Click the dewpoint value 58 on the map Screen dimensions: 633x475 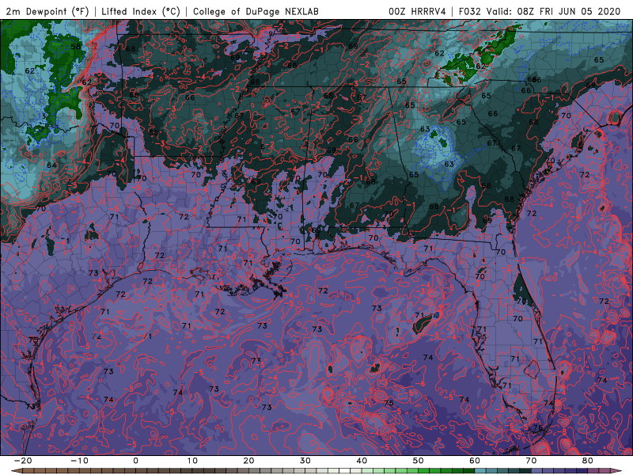point(75,47)
